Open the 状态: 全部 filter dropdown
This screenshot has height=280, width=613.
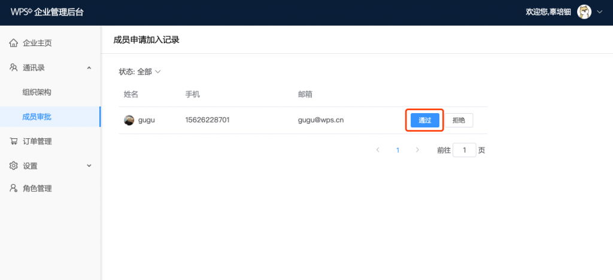140,72
